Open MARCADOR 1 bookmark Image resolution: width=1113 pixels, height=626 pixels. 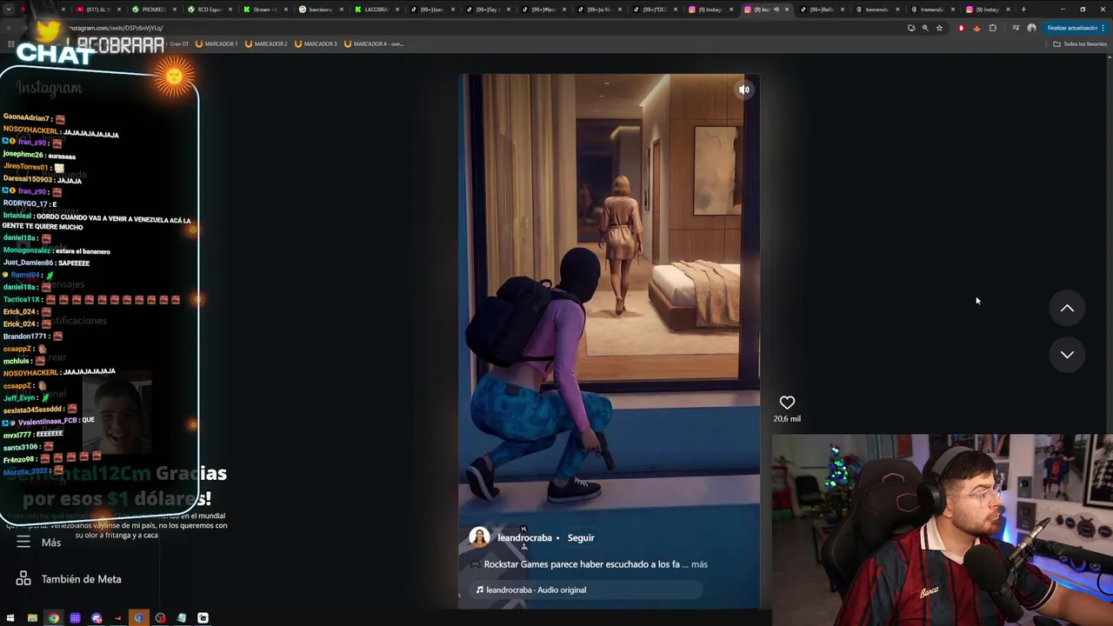(x=217, y=43)
